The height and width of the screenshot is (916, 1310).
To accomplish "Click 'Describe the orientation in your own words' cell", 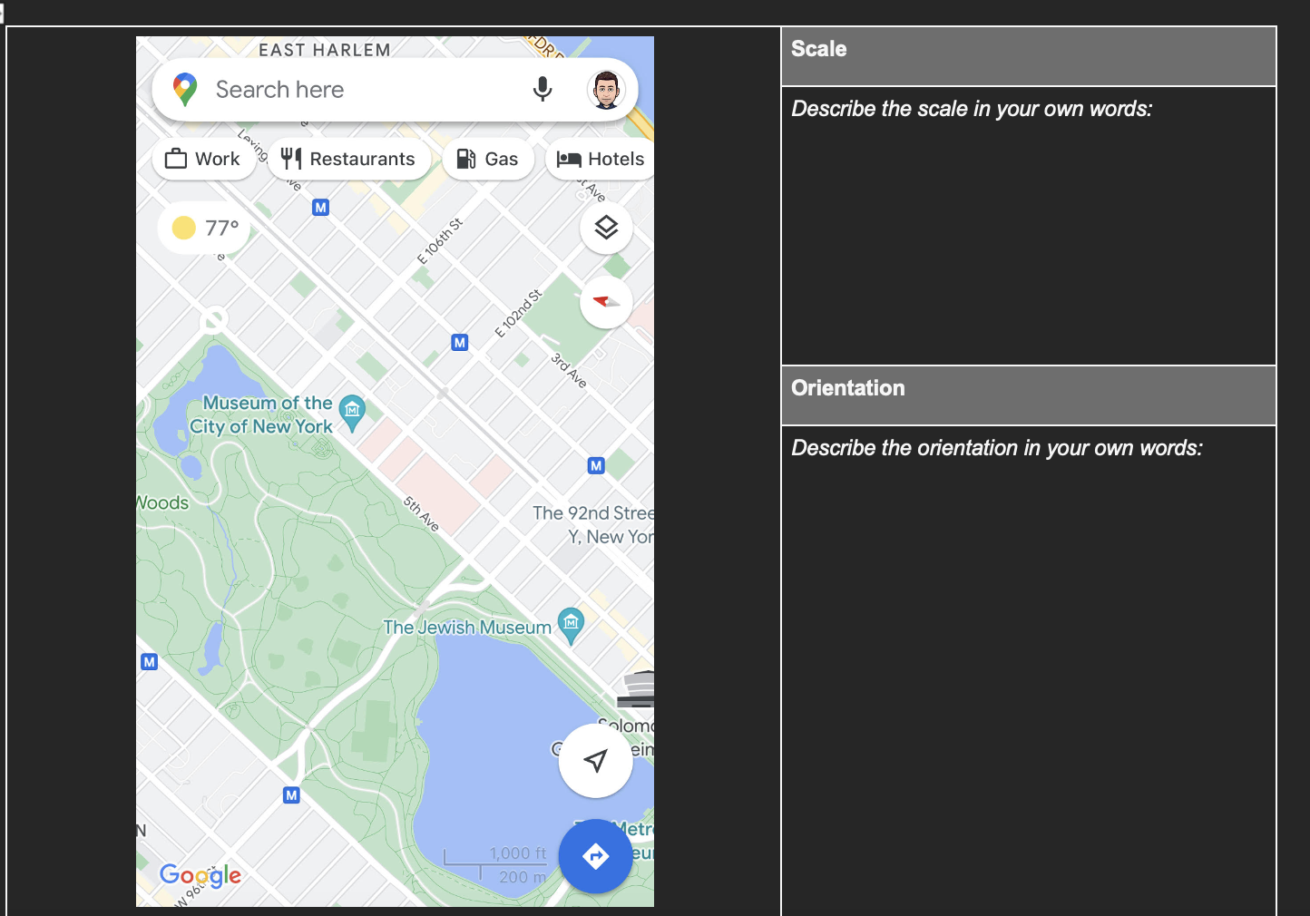I will click(x=1029, y=670).
